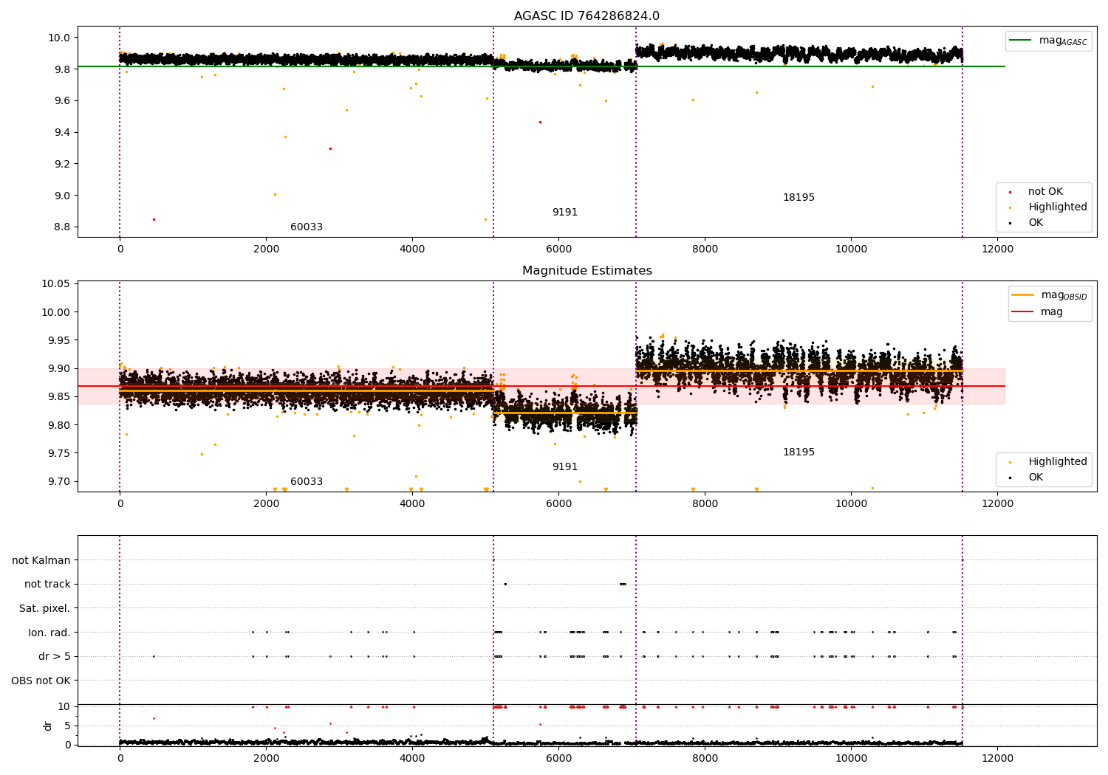1108x775 pixels.
Task: Click the "Ion. rad." axis label
Action: tap(49, 633)
